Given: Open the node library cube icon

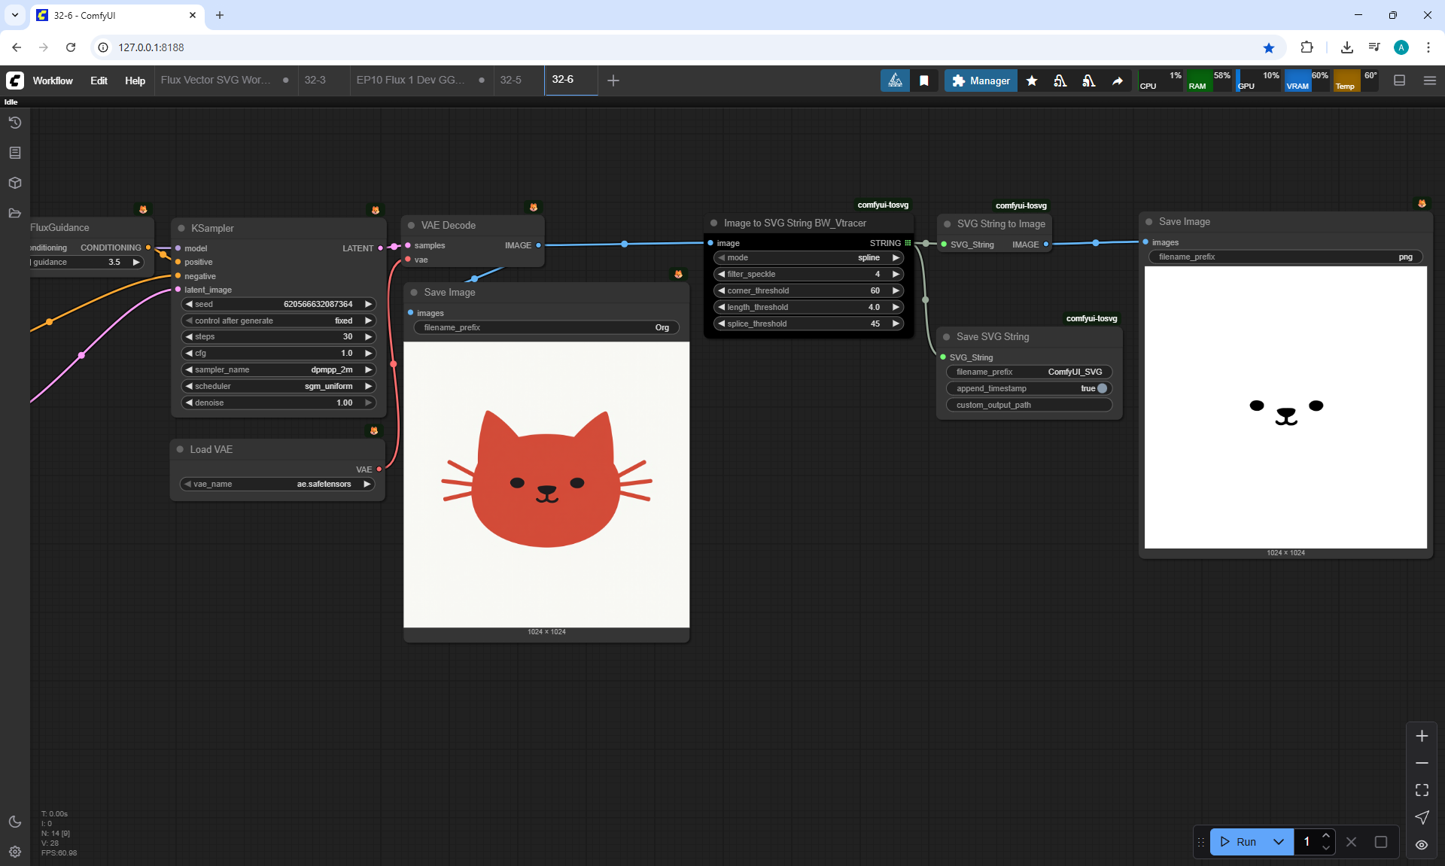Looking at the screenshot, I should point(14,183).
